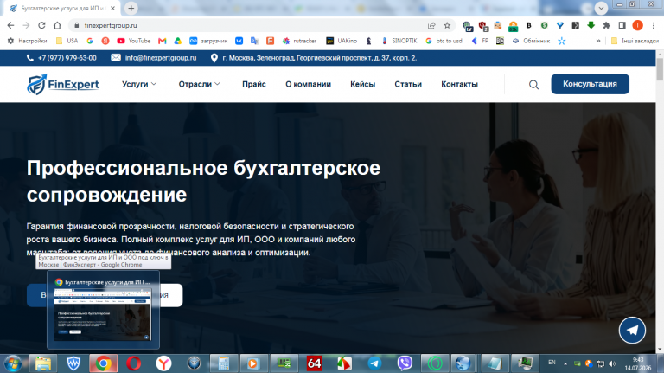This screenshot has height=373, width=664.
Task: Open the SINOPTIK bookmark
Action: 399,41
